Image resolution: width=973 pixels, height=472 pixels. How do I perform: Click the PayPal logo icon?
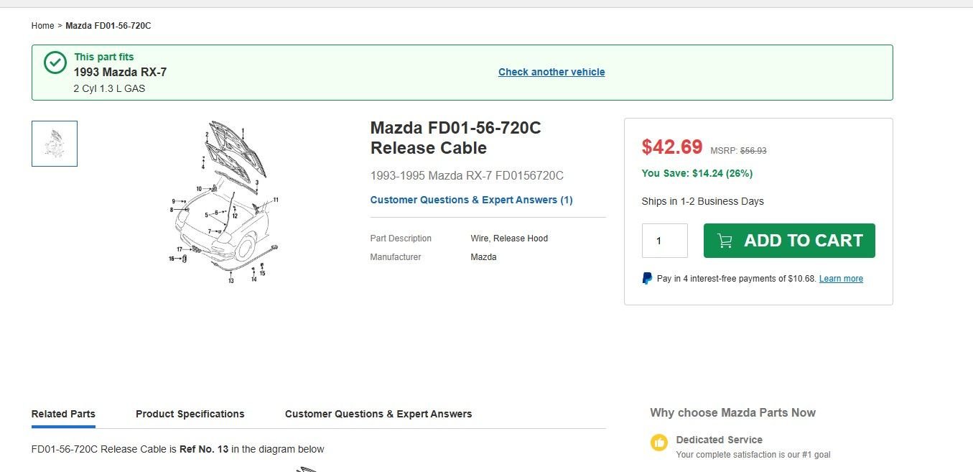(647, 279)
